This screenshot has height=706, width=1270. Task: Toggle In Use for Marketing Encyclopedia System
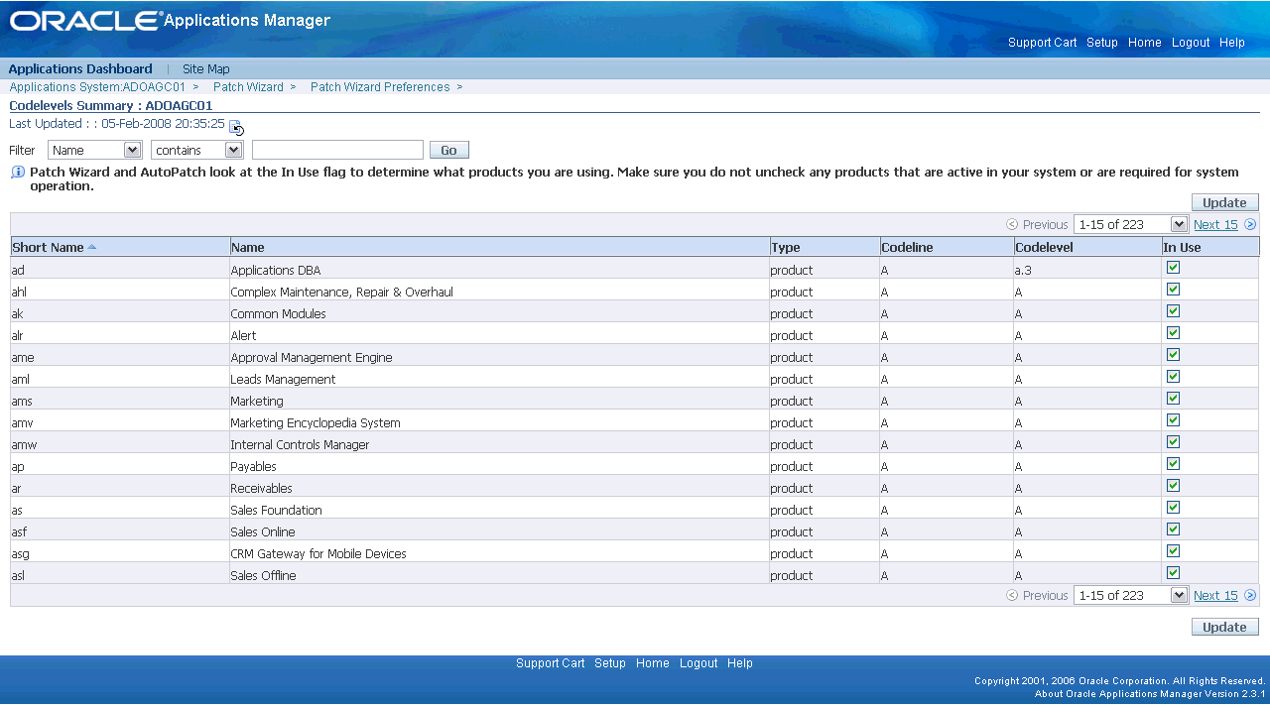pyautogui.click(x=1173, y=420)
